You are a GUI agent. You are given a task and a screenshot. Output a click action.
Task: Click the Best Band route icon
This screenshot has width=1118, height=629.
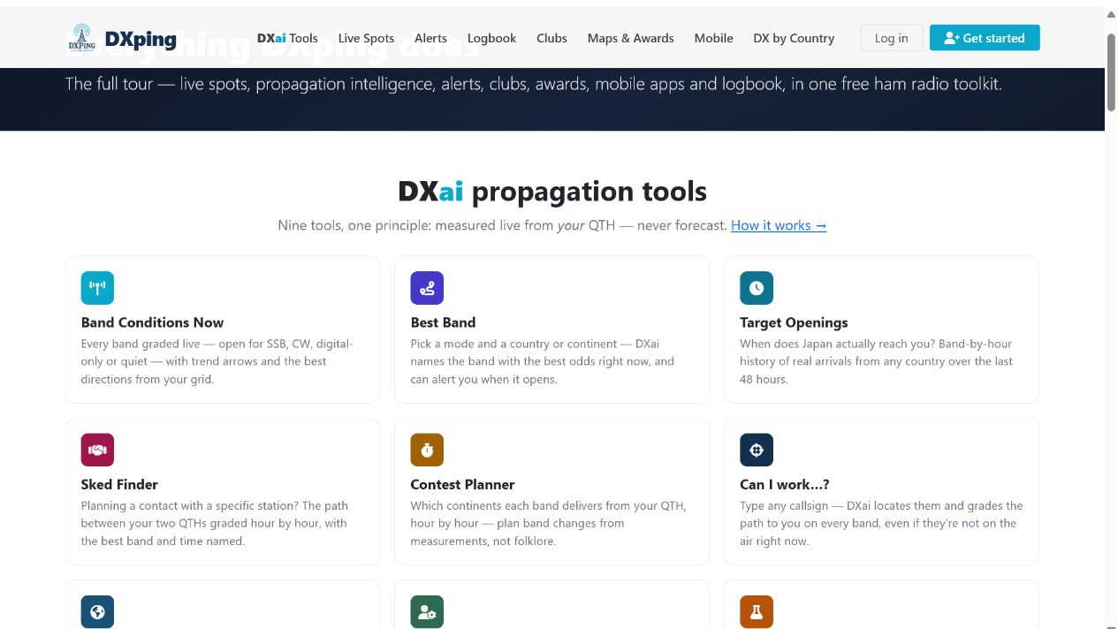click(427, 288)
